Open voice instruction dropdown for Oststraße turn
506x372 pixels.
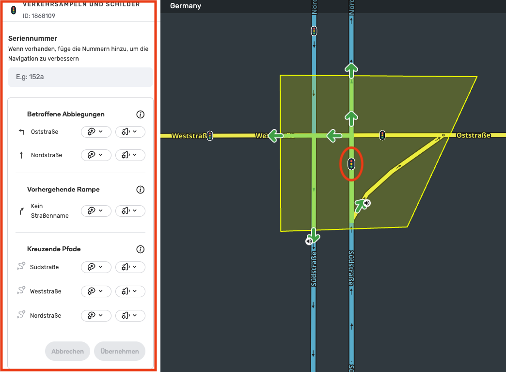pyautogui.click(x=130, y=132)
